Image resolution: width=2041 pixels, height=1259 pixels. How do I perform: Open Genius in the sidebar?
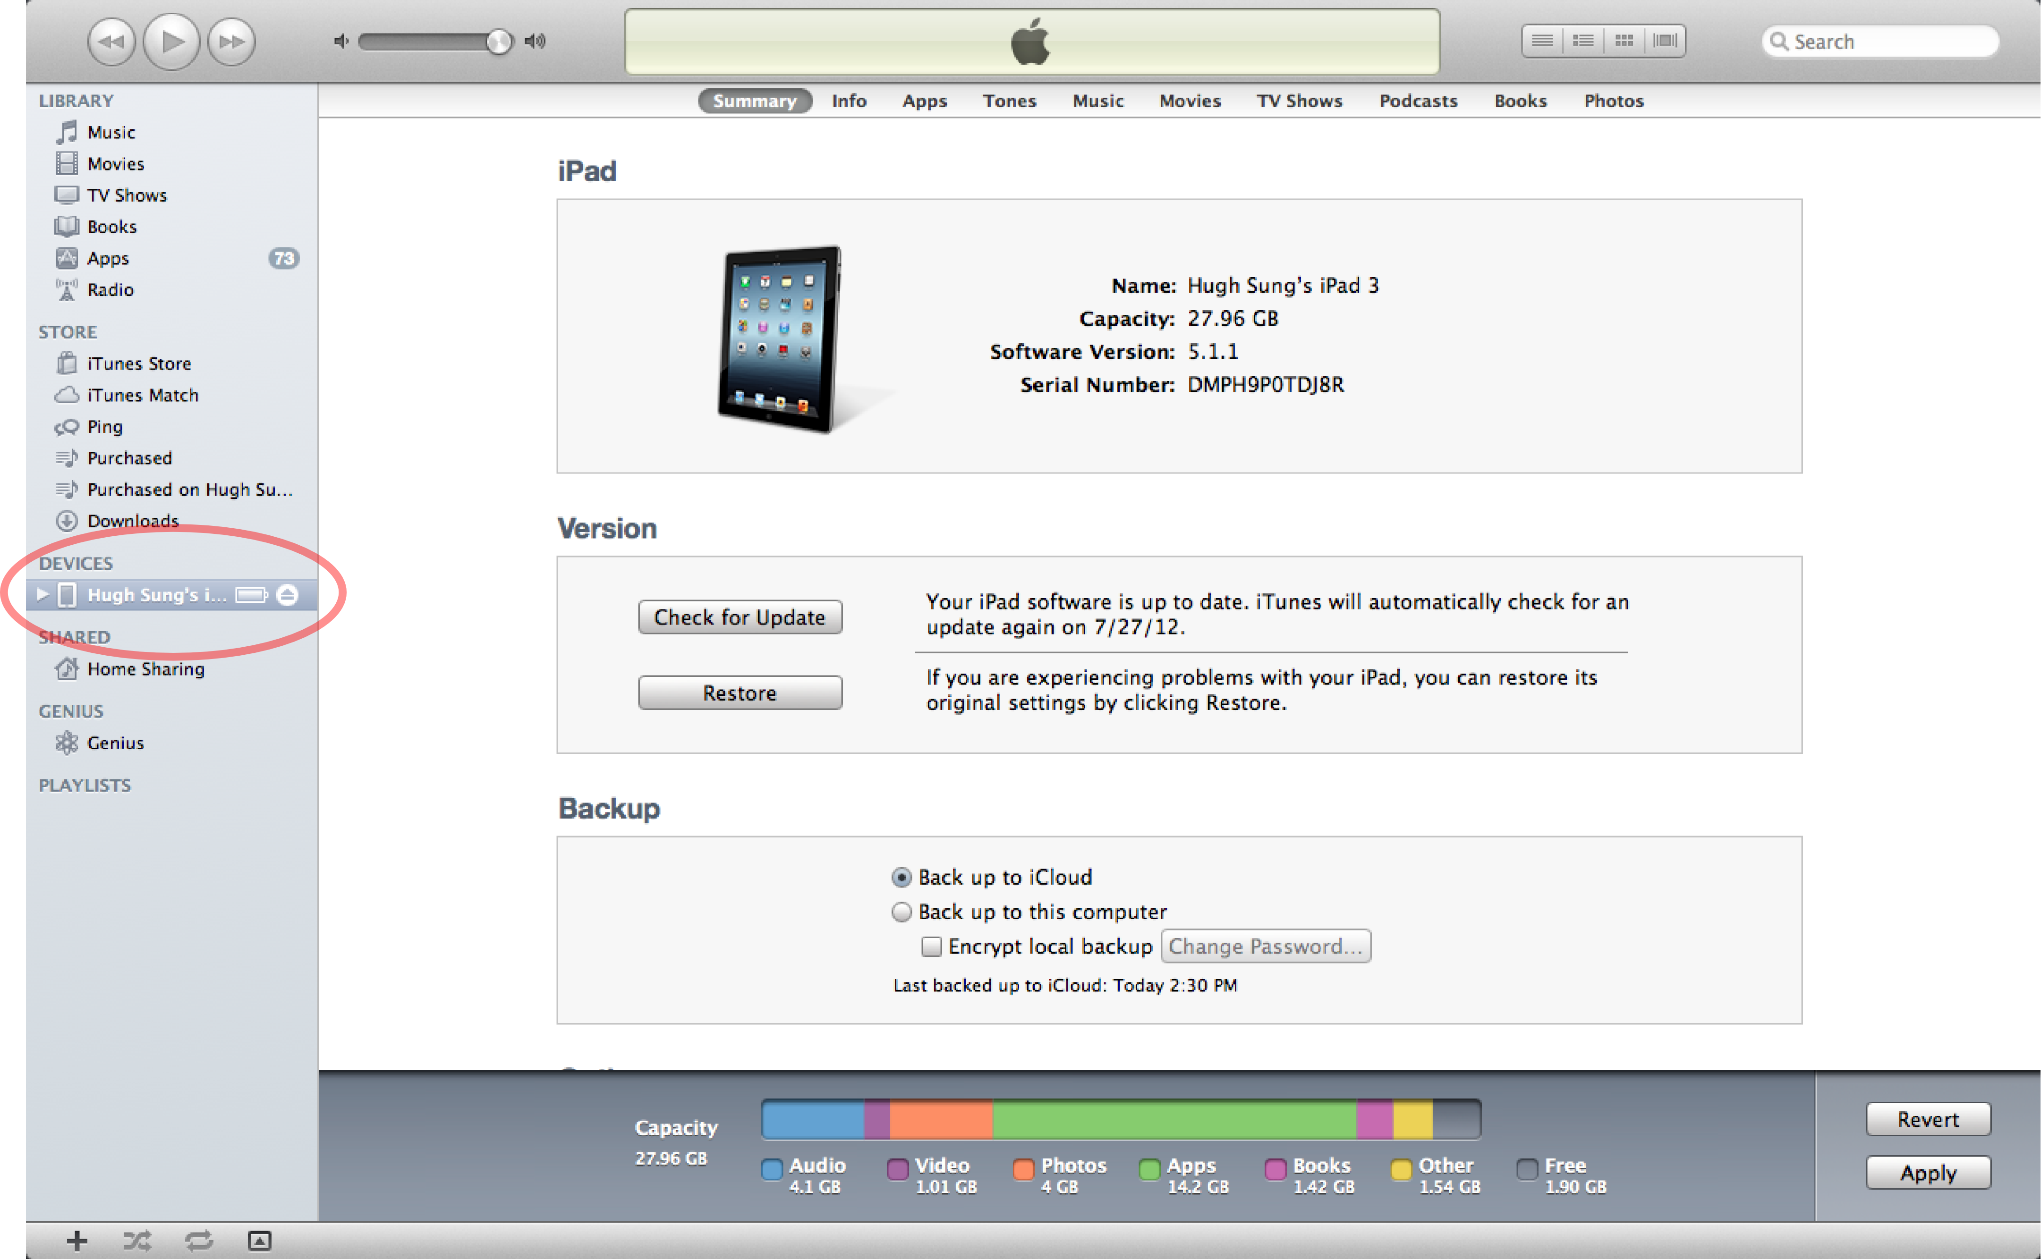[x=170, y=743]
